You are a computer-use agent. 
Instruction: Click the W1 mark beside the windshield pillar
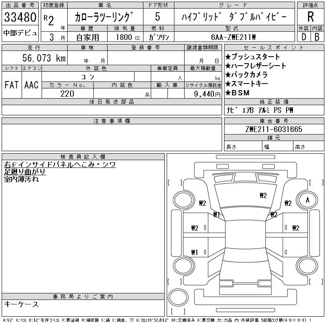click(x=216, y=214)
